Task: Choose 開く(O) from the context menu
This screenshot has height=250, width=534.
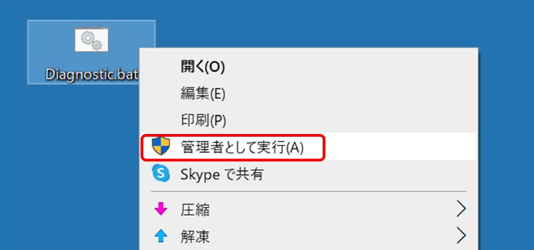Action: (x=202, y=68)
